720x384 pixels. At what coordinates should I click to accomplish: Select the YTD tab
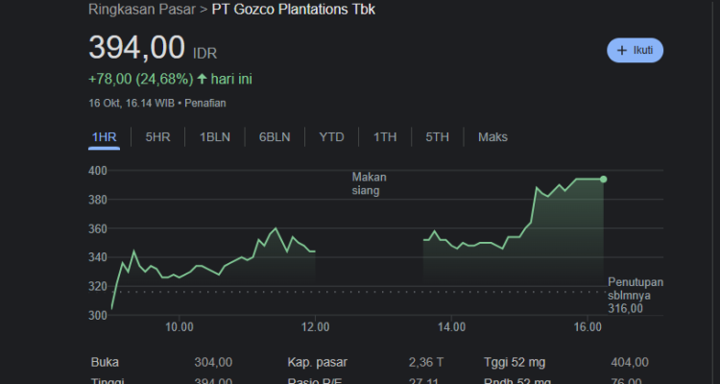pyautogui.click(x=331, y=137)
